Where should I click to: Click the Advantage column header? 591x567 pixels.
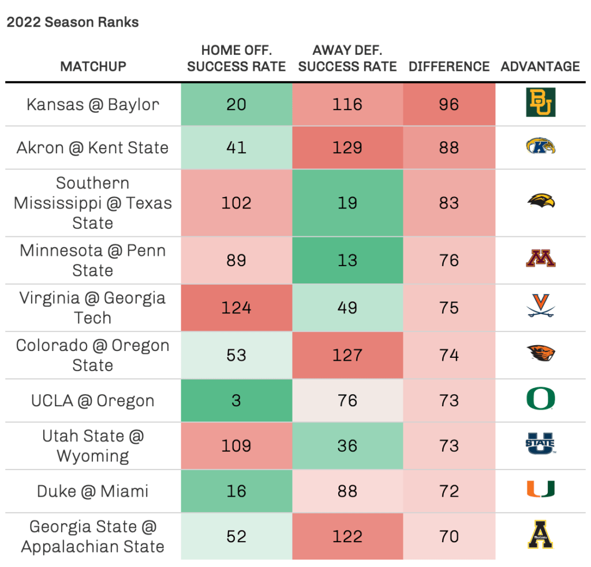coord(540,66)
